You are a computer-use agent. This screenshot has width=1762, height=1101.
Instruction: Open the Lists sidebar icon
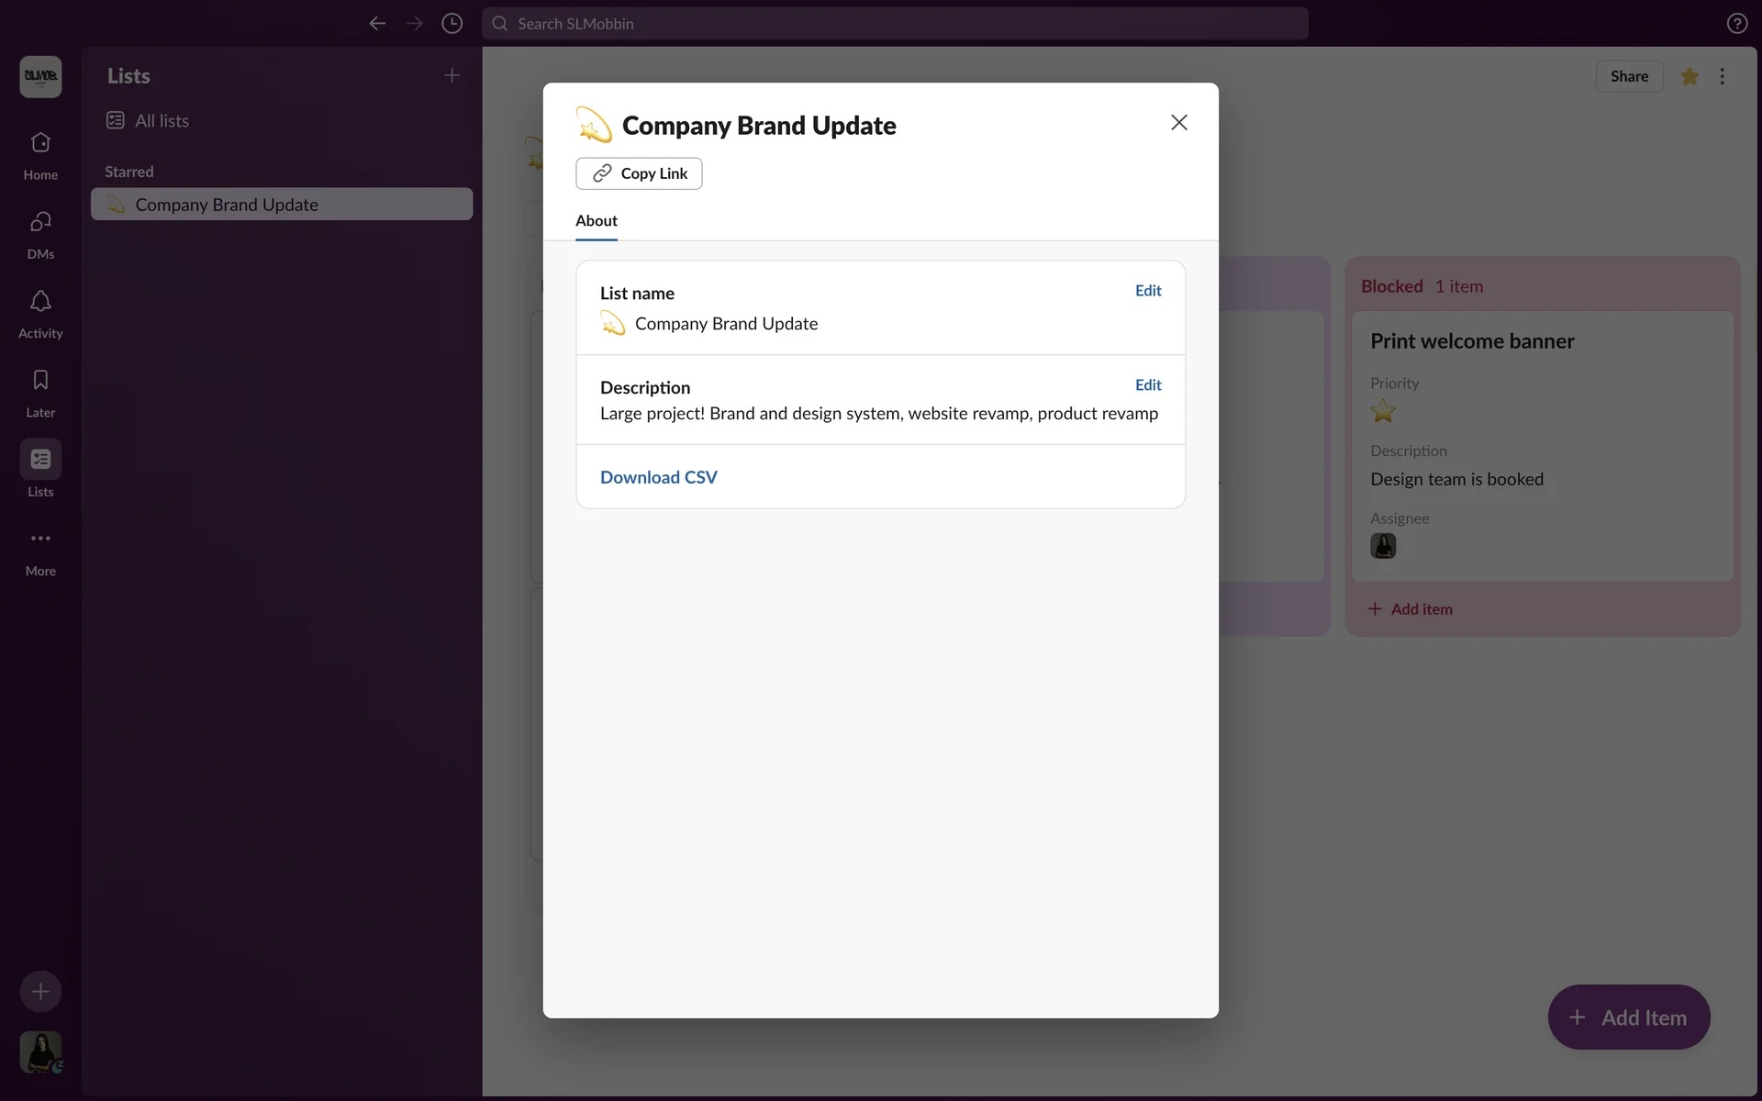40,460
